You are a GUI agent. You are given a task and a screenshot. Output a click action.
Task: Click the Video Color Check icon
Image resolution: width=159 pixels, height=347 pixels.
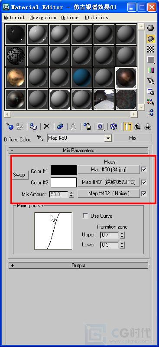tap(151, 70)
